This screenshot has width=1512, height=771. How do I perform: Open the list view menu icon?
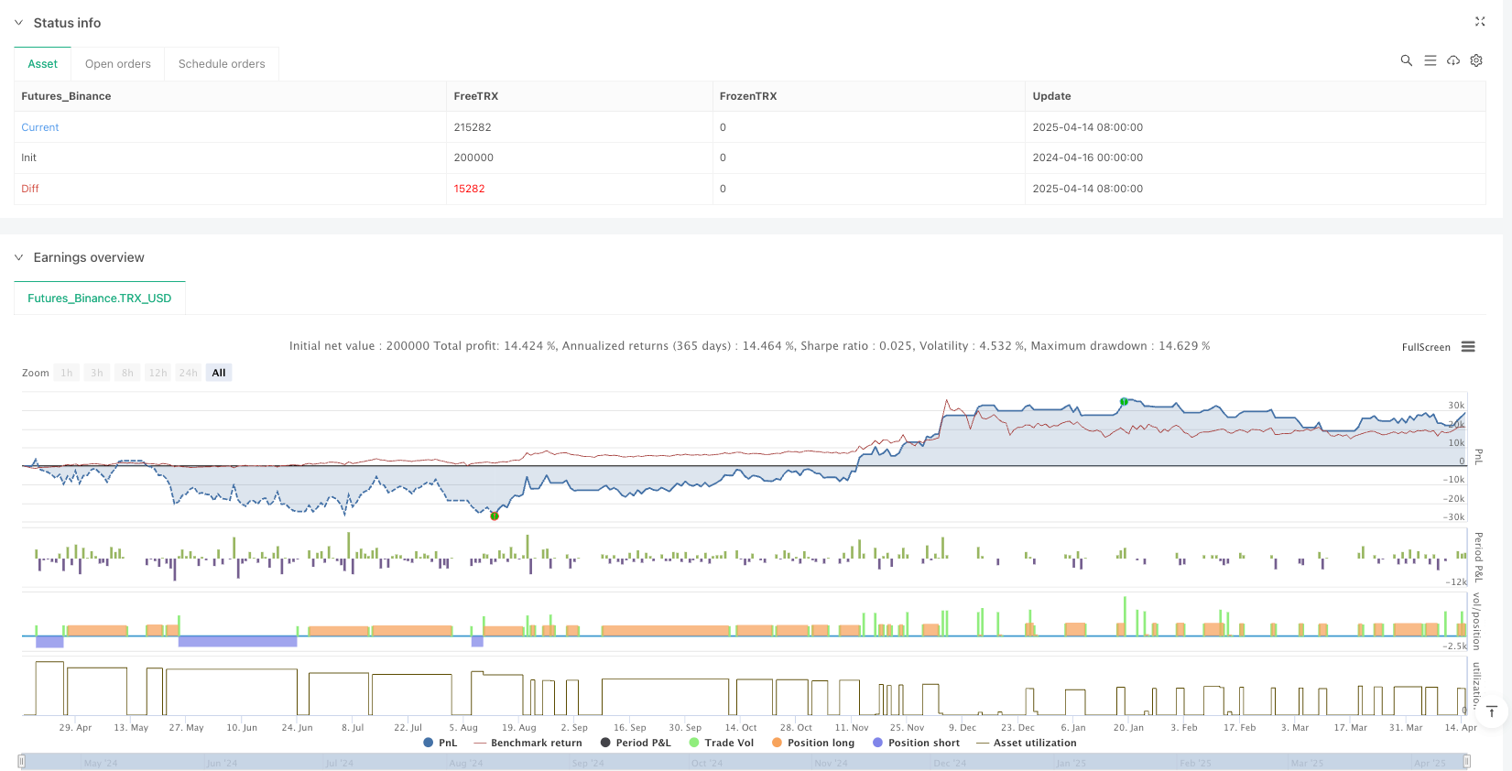point(1430,60)
